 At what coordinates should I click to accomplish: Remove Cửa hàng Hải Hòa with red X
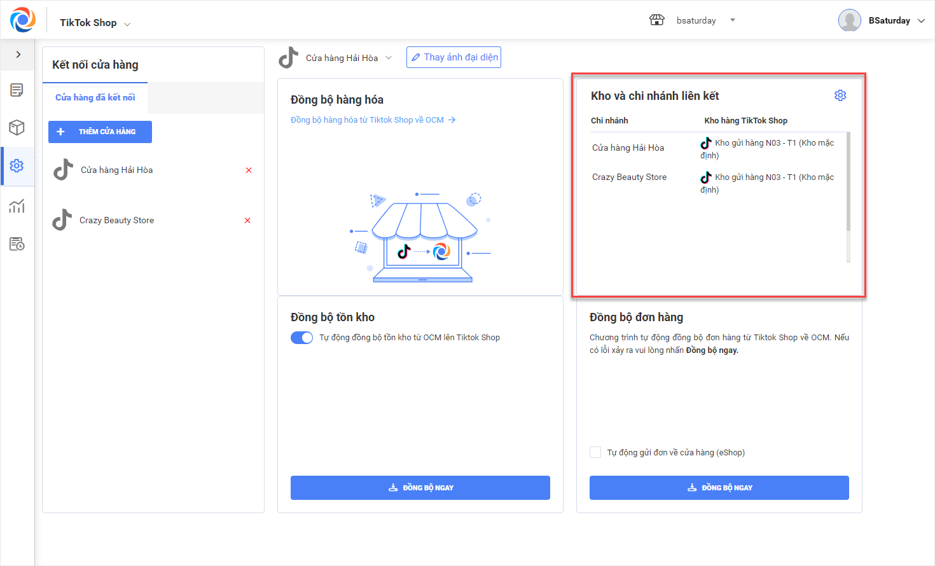tap(249, 170)
